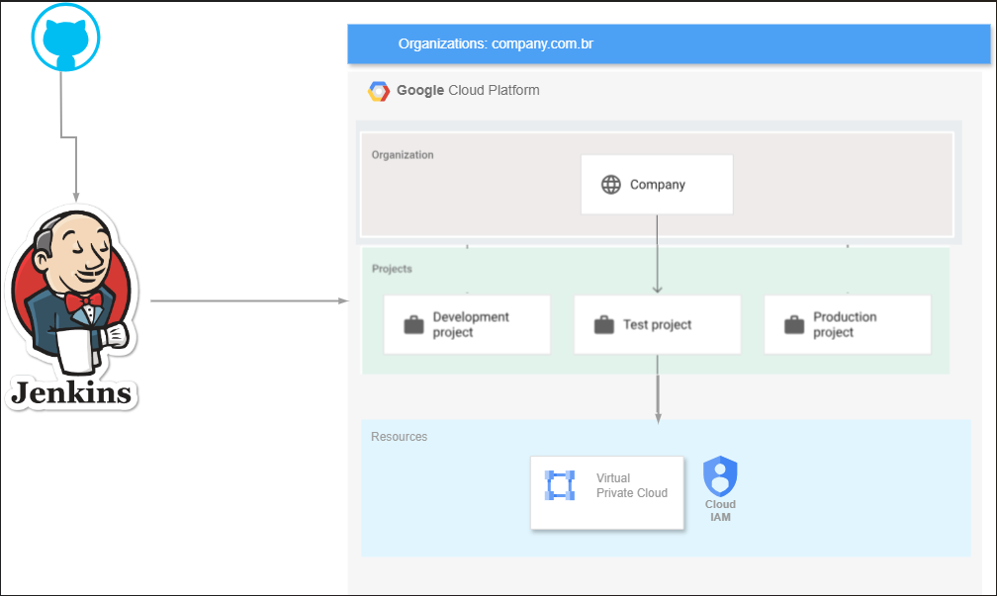Select the briefcase icon for Production project
997x596 pixels.
point(794,324)
